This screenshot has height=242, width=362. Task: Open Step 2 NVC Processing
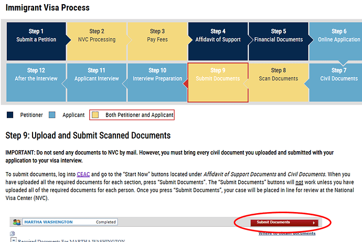[97, 41]
